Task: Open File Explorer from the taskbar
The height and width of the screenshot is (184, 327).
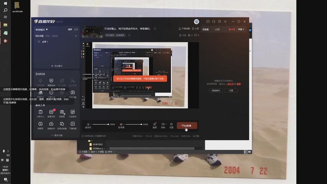Action: [x=5, y=25]
